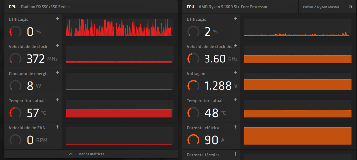Image resolution: width=357 pixels, height=160 pixels.
Task: Click the GPU header label
Action: pyautogui.click(x=13, y=7)
